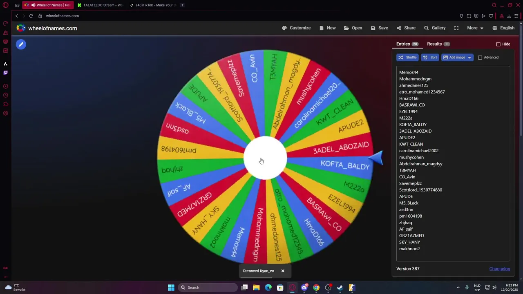
Task: Open the ad blocker shield icon
Action: coord(476,16)
